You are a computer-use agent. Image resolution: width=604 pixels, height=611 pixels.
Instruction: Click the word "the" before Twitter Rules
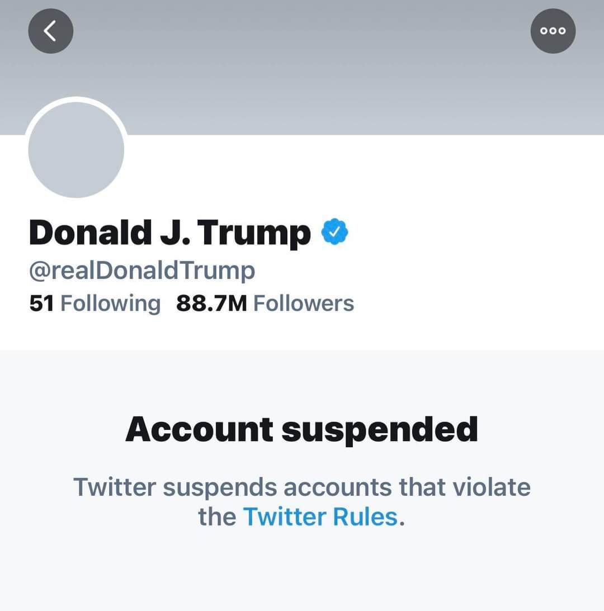218,516
